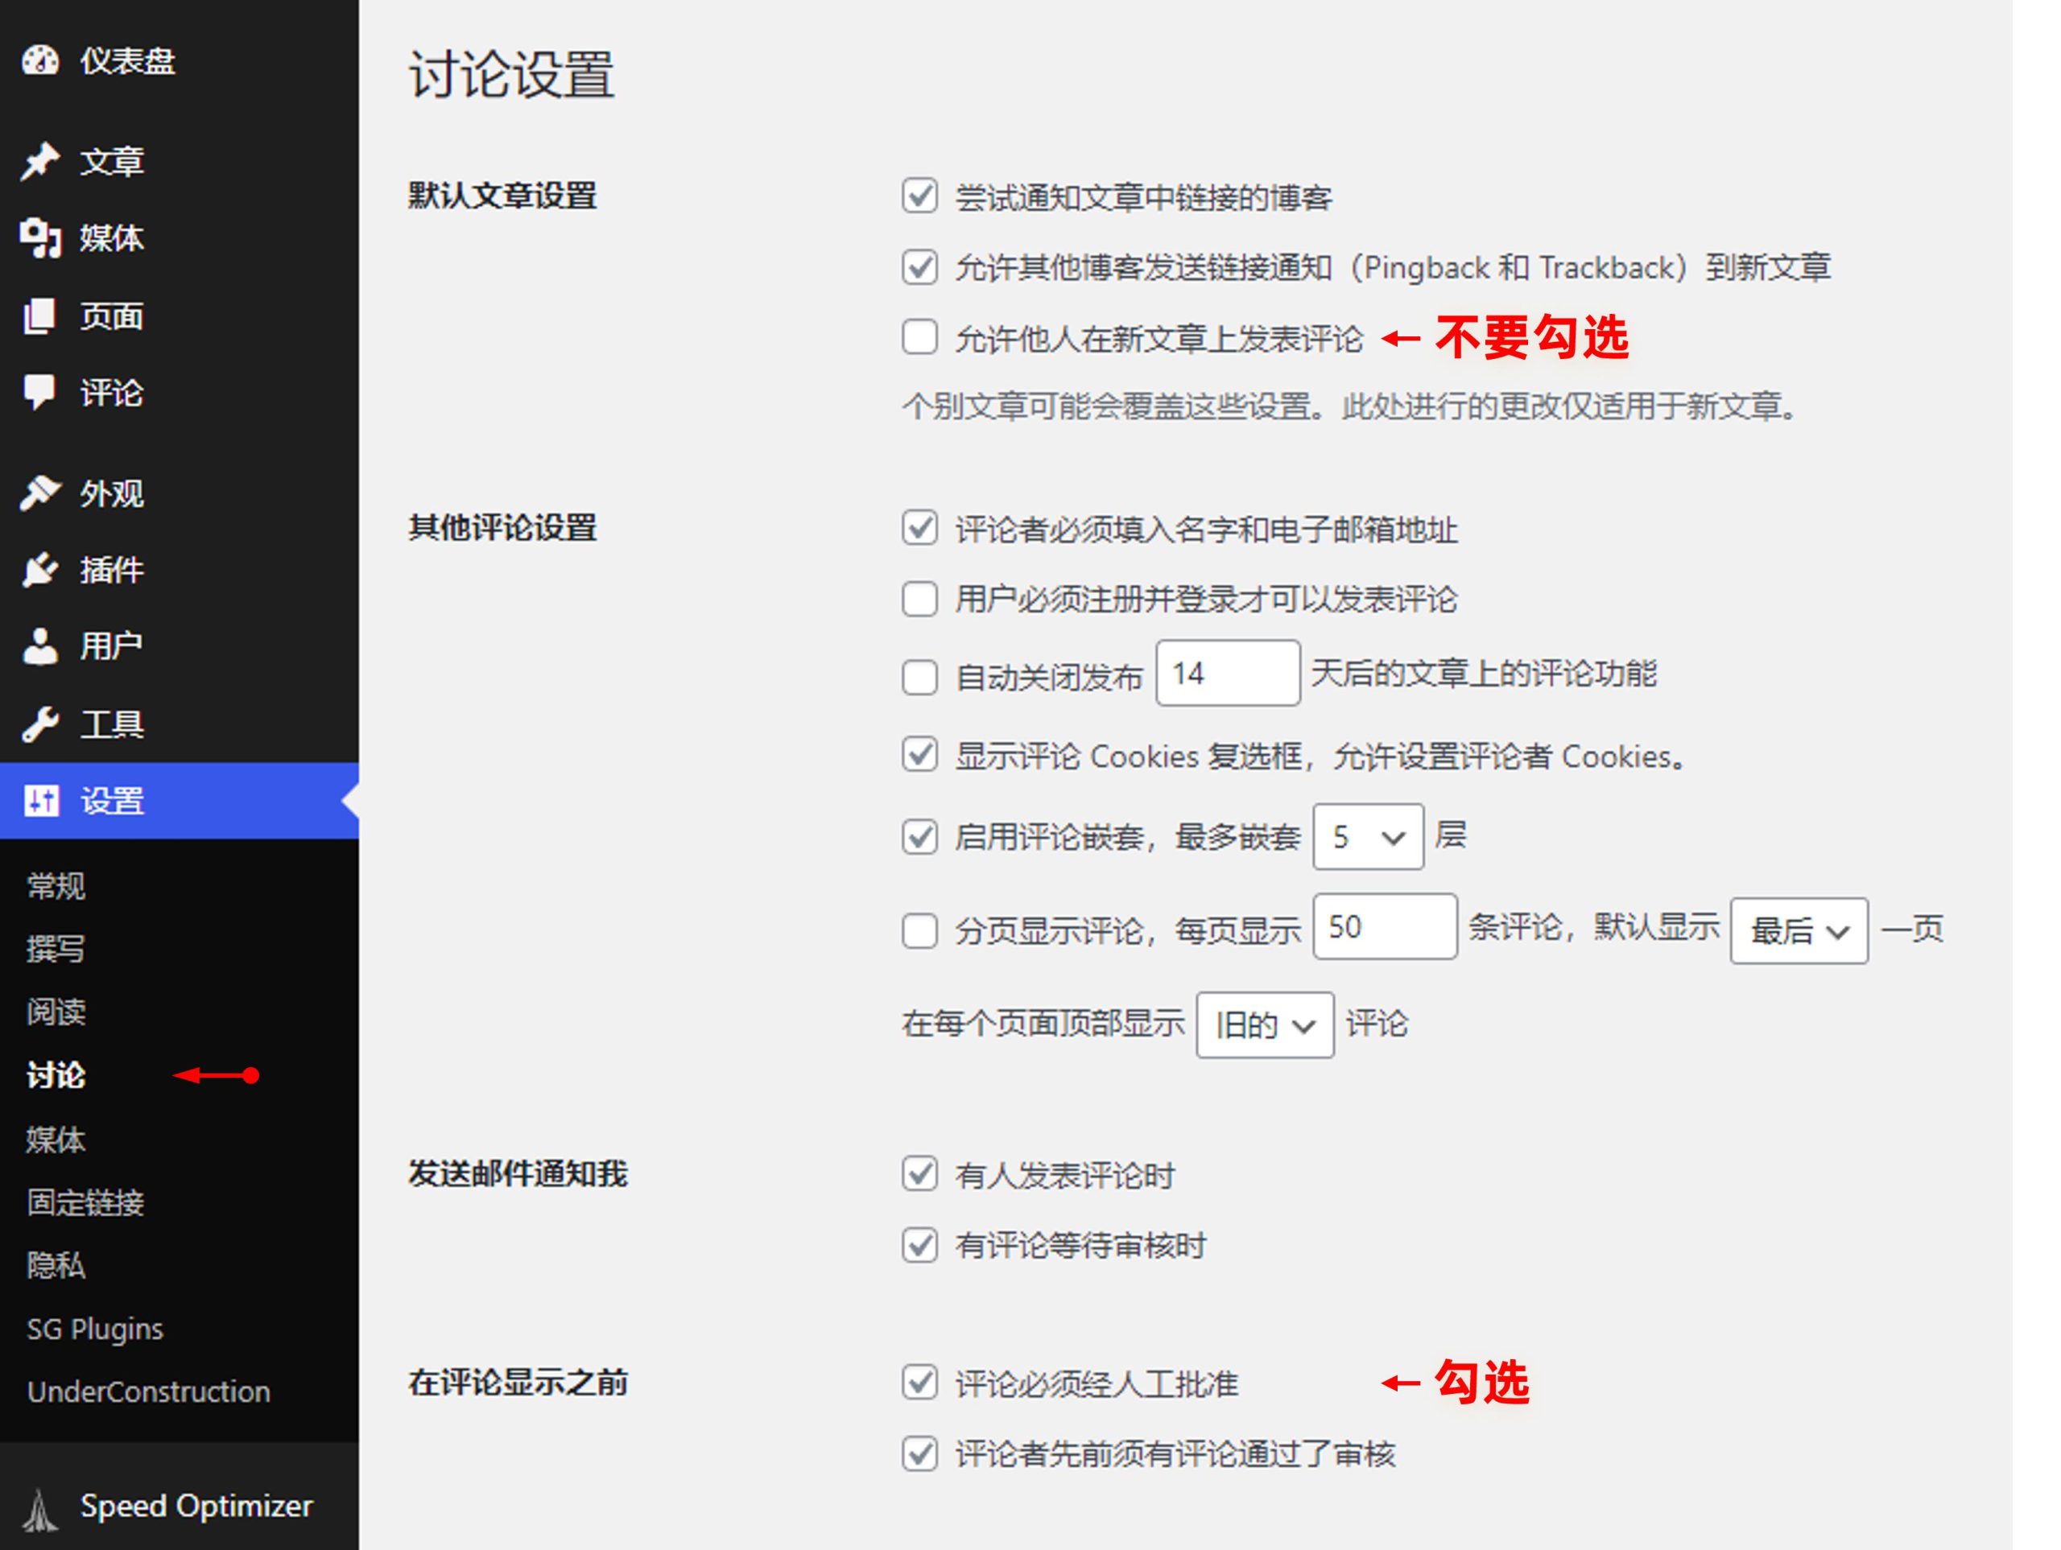Check 用户必须注册并登录才可以发表评论 box
2061x1550 pixels.
[x=919, y=599]
